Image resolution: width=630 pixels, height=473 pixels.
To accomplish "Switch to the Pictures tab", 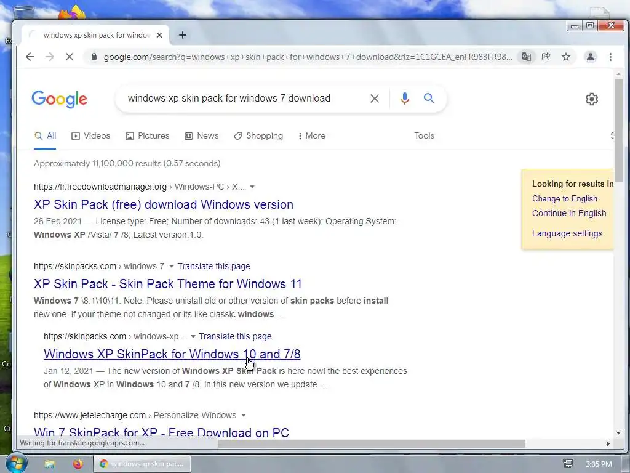I will tap(148, 136).
